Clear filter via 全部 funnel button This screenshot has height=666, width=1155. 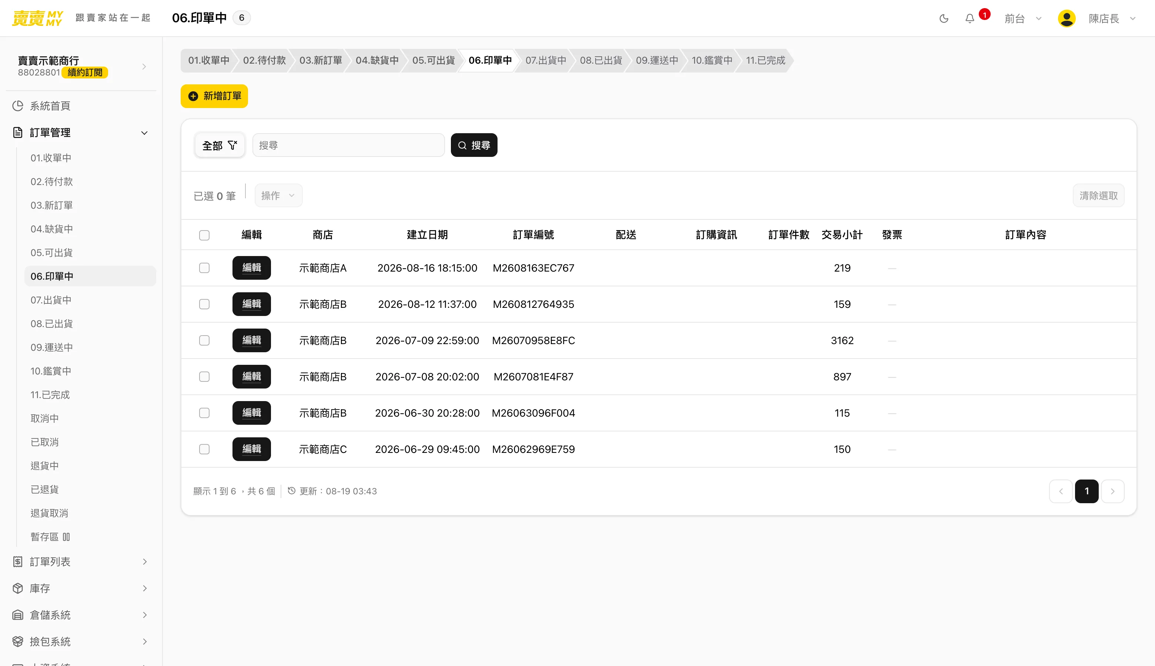pos(220,145)
